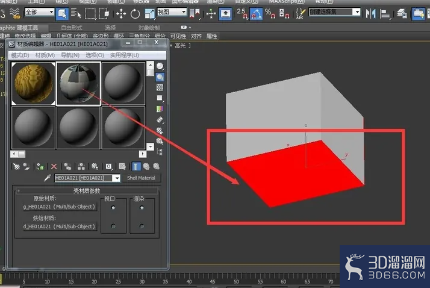Open the 对齐 ribbon panel
This screenshot has height=288, width=430.
click(x=196, y=36)
